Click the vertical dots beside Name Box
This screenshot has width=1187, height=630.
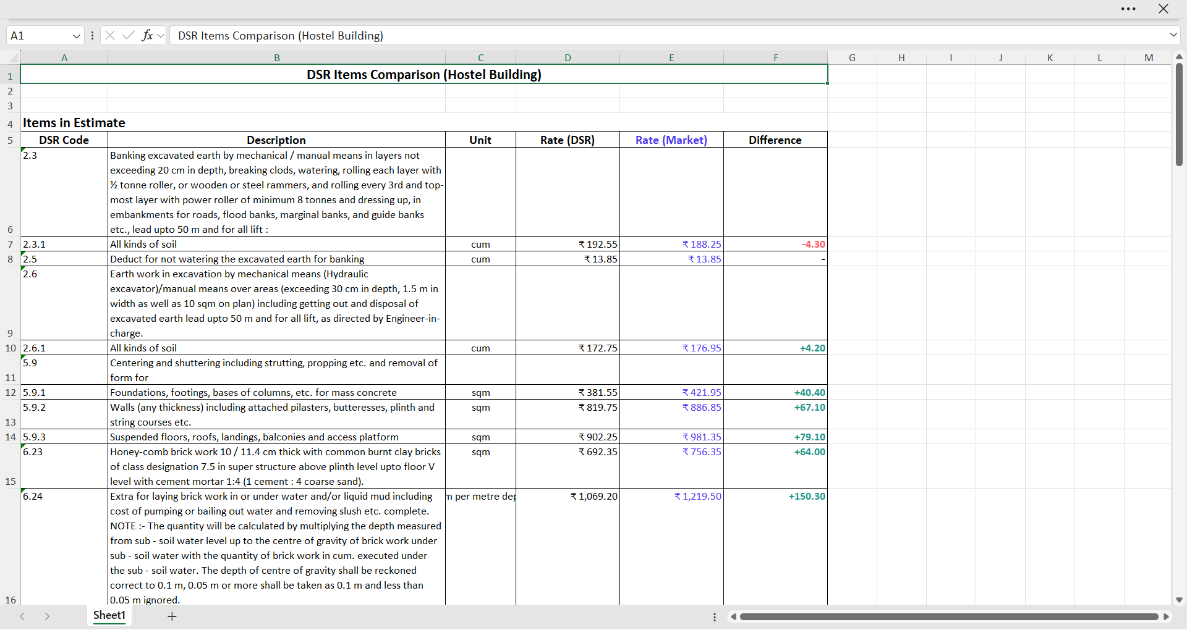[x=92, y=36]
